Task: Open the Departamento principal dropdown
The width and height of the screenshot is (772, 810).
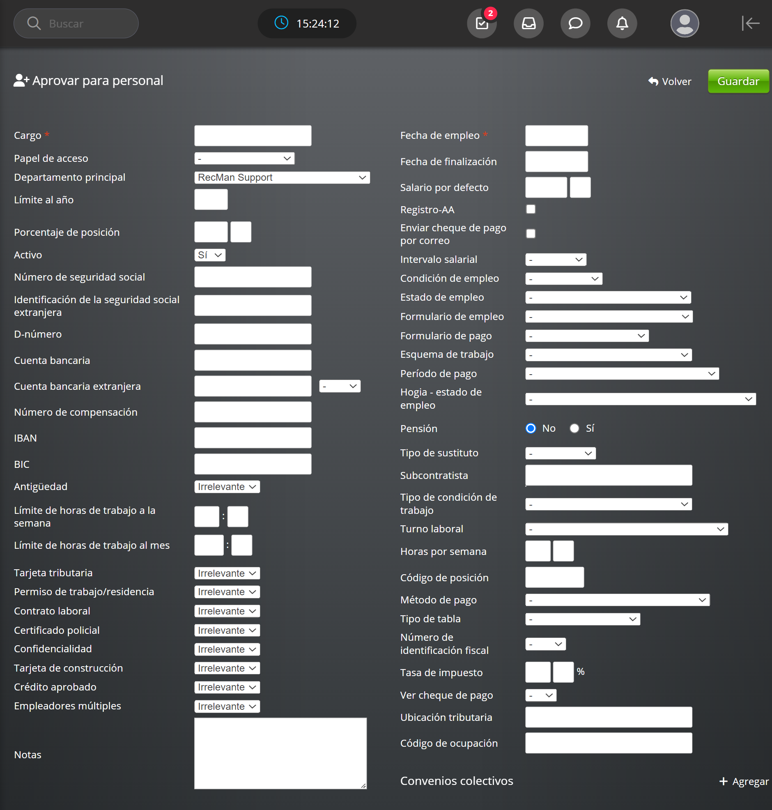Action: coord(282,177)
